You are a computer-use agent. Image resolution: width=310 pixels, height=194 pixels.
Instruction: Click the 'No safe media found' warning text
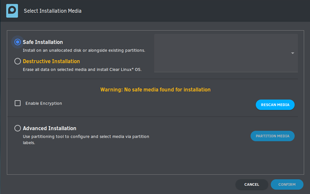coord(155,90)
